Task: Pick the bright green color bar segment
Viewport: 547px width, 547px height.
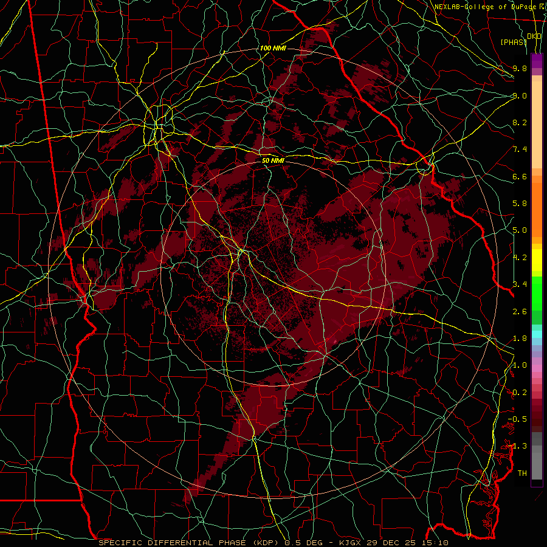Action: [537, 294]
